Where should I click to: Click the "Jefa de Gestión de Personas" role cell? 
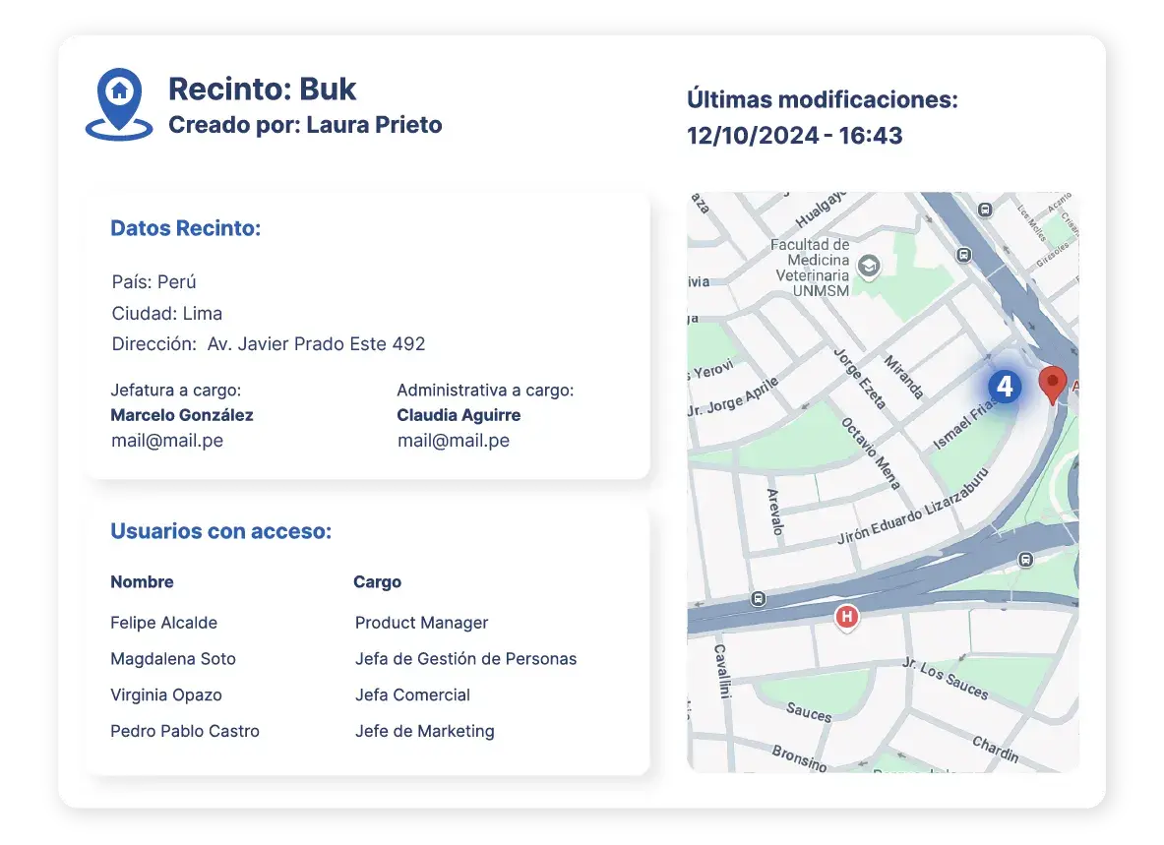(x=465, y=659)
